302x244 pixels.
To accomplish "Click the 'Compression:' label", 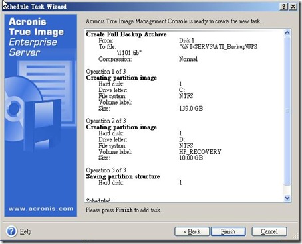I will [115, 59].
